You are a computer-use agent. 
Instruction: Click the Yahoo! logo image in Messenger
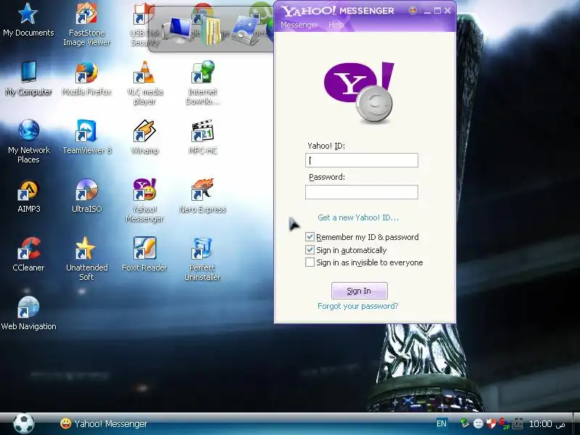click(x=359, y=91)
